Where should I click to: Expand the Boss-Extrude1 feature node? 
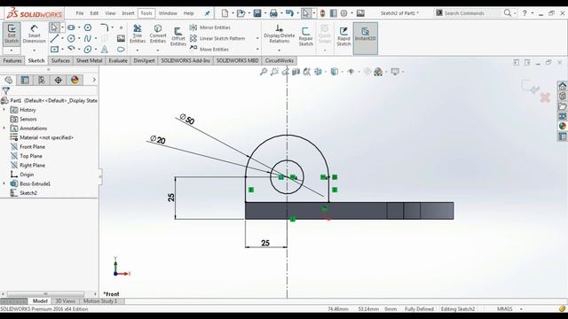pyautogui.click(x=4, y=183)
